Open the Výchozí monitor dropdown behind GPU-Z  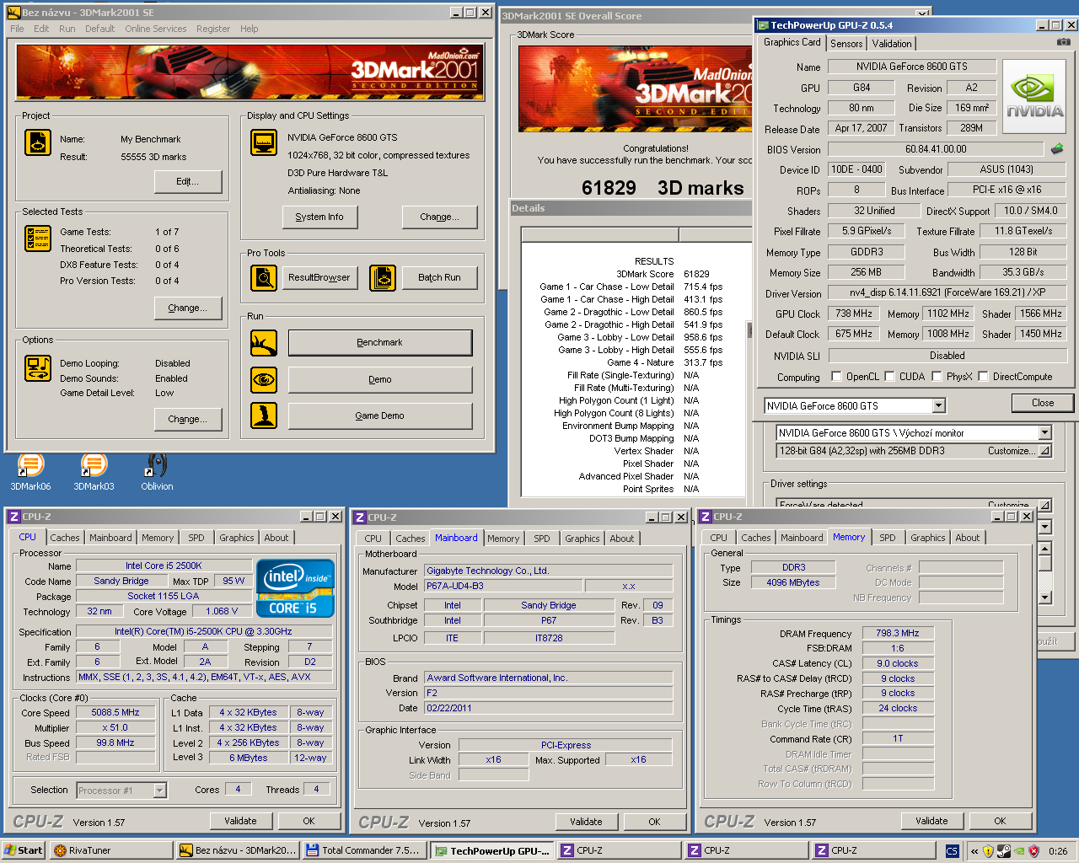(x=1044, y=433)
